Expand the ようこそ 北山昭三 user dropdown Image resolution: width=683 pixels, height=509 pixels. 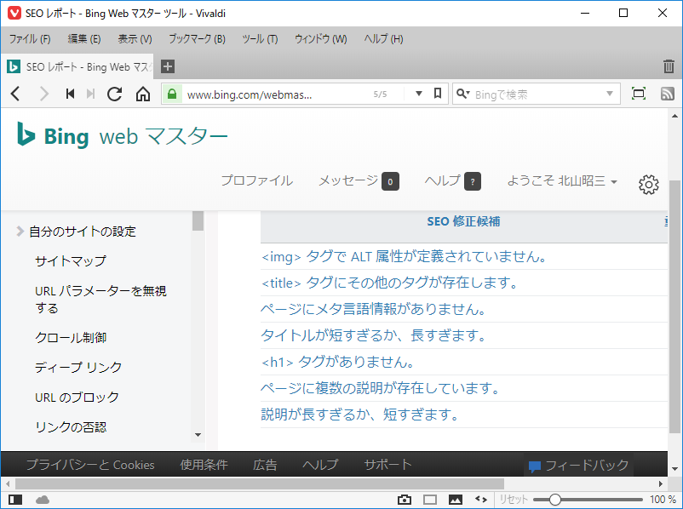[x=562, y=180]
